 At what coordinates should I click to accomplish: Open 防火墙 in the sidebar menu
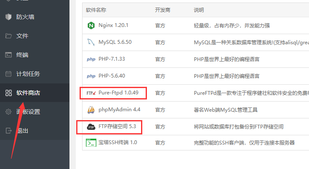(x=25, y=17)
